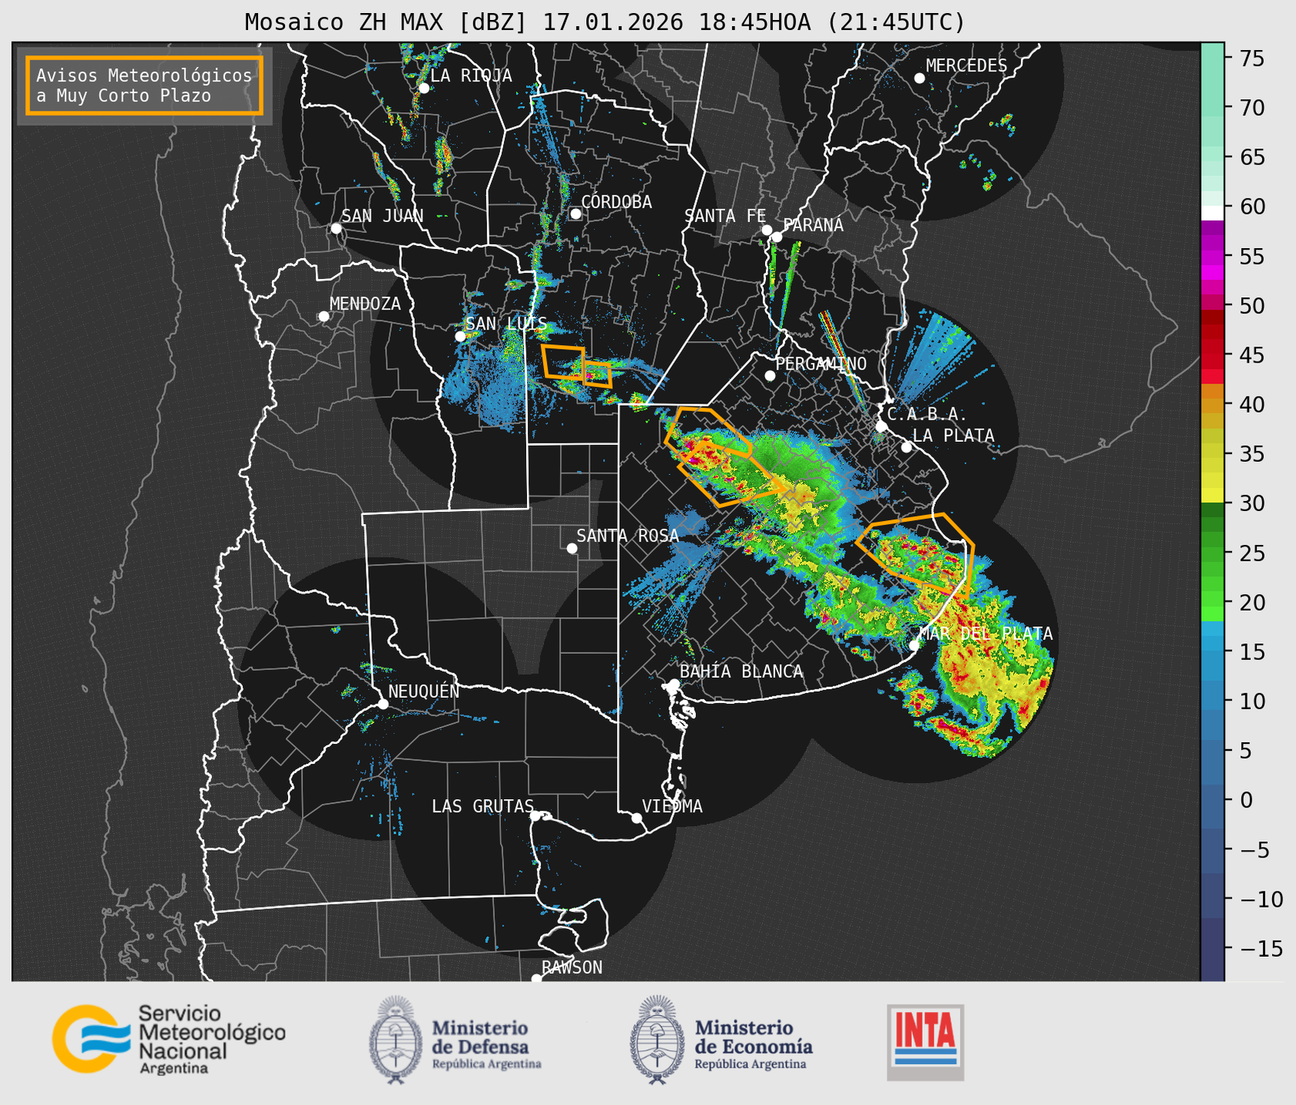
Task: Click the orange warning polygon near Mar del Plata
Action: [x=916, y=555]
